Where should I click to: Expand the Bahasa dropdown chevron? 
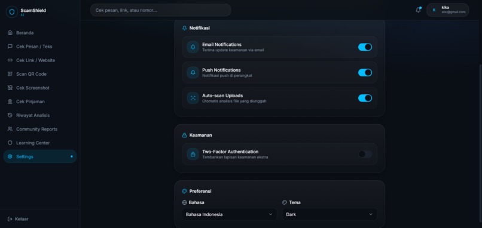pos(270,214)
